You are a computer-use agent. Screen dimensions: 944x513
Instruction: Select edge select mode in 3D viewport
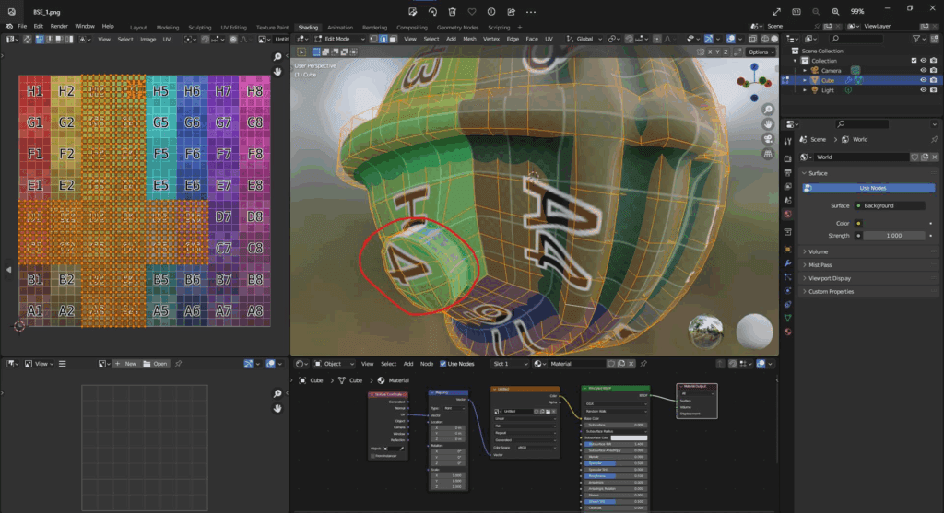coord(383,39)
